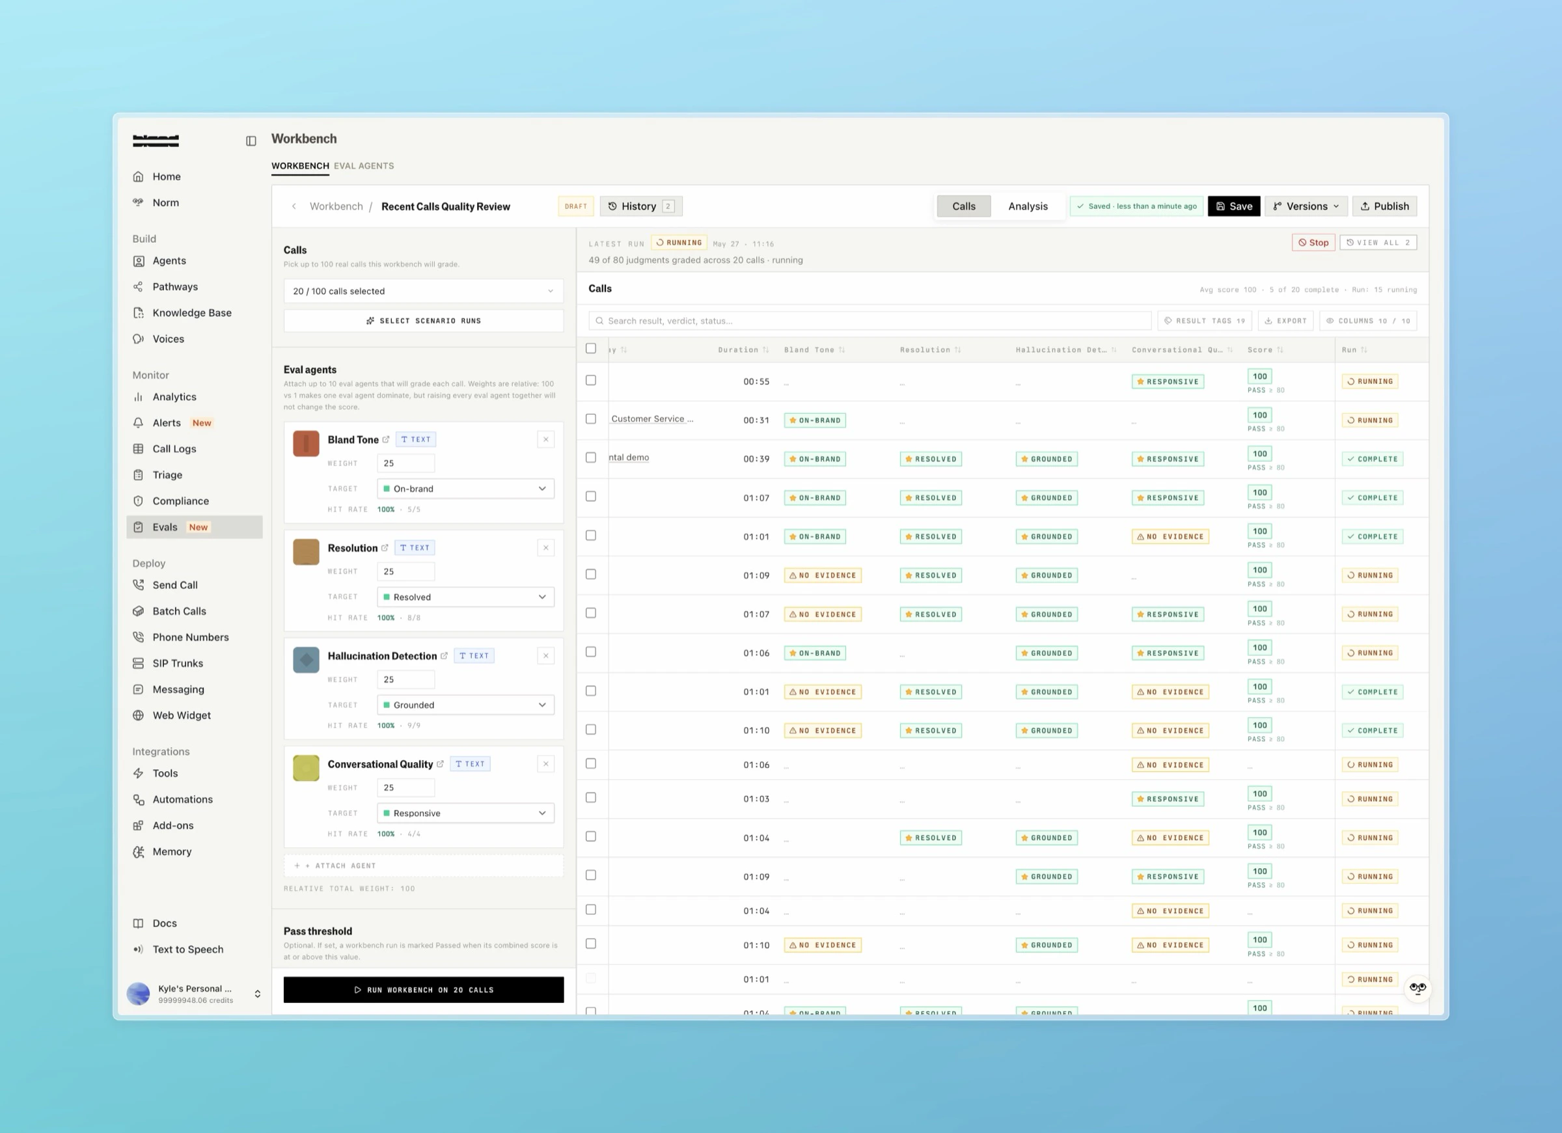
Task: Switch to the Calls view tab
Action: [963, 206]
